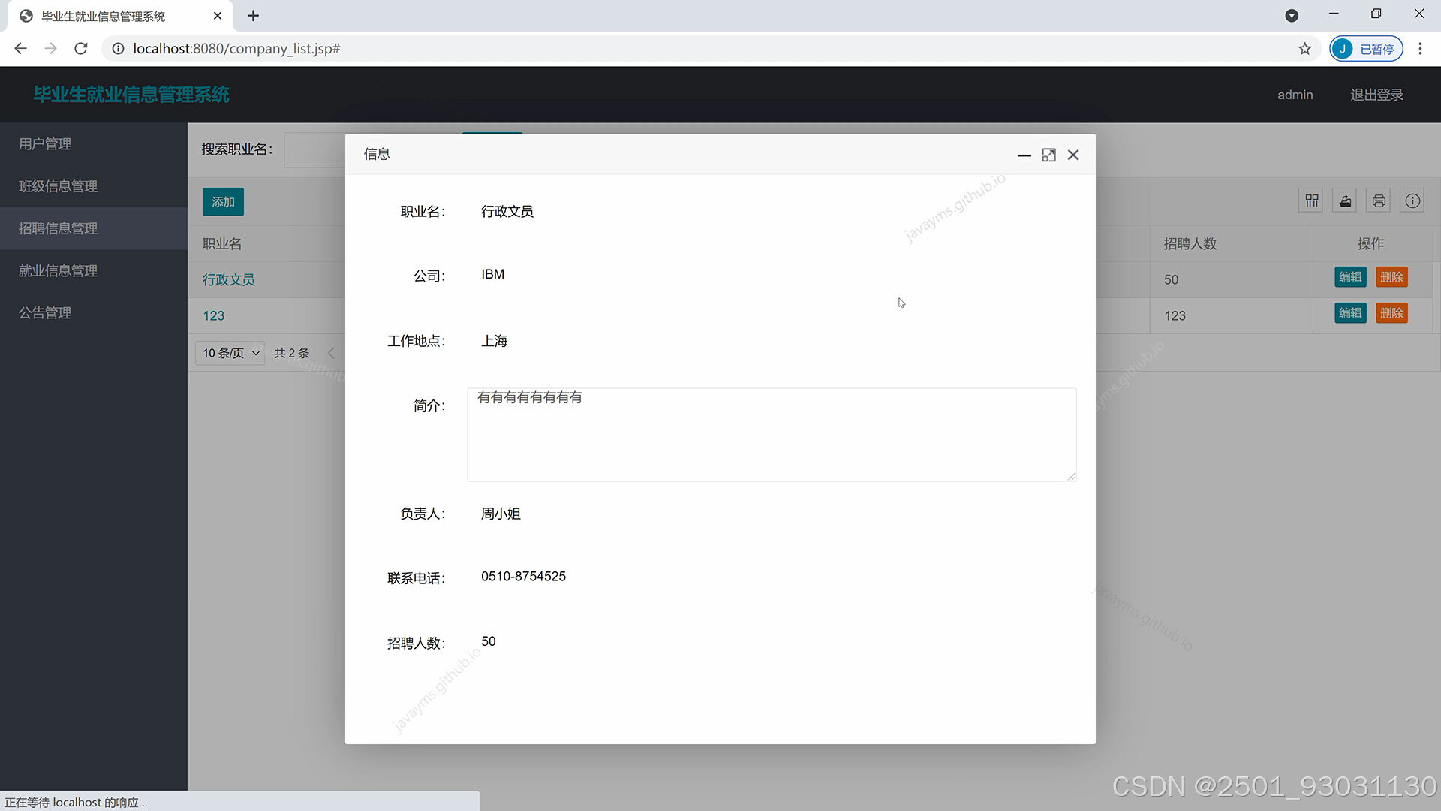Click the 招聘人数 column header
This screenshot has width=1441, height=811.
(x=1190, y=244)
